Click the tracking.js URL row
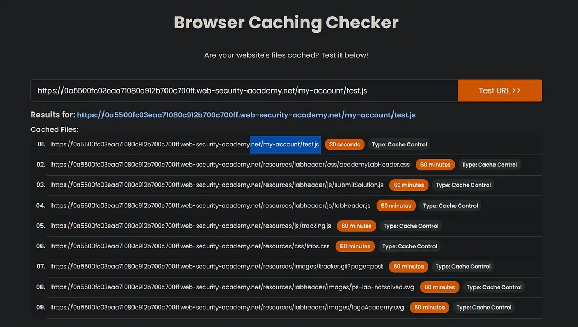The height and width of the screenshot is (327, 578). [x=191, y=226]
